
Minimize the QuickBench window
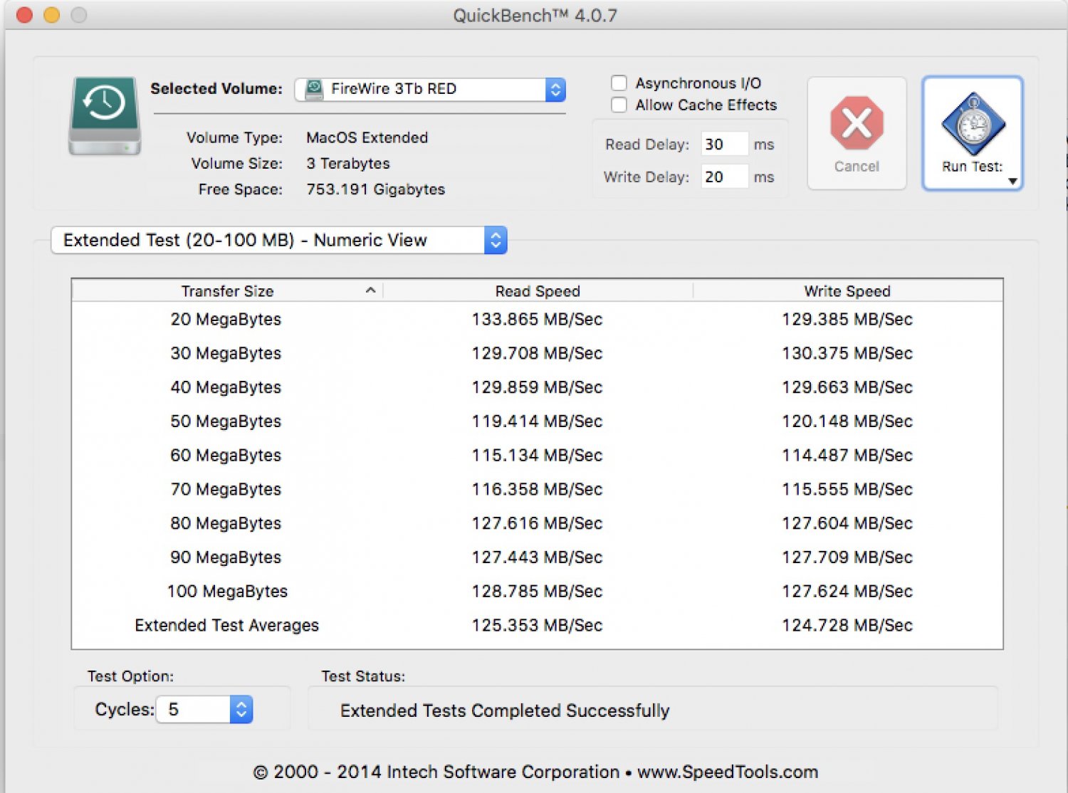coord(51,15)
